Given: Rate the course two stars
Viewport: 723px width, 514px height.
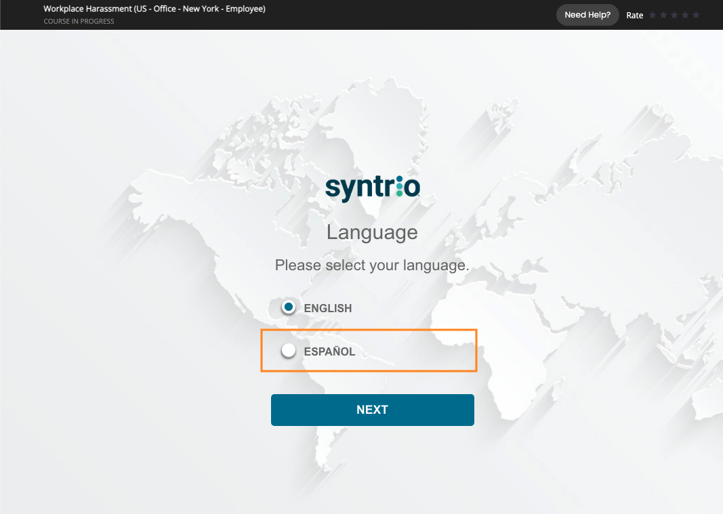Looking at the screenshot, I should [x=663, y=15].
